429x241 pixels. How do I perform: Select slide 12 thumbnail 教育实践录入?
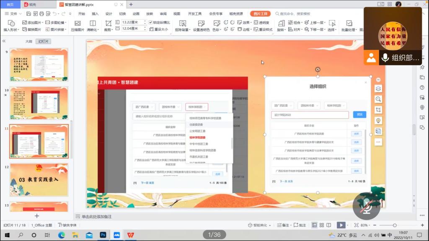click(39, 179)
